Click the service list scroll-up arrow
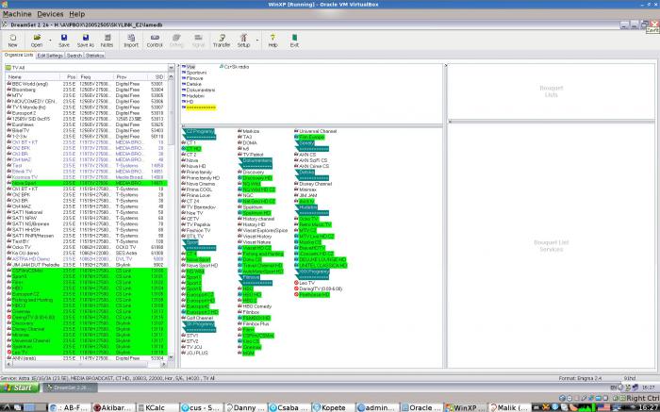Screen dimensions: 660x412 tap(171, 77)
